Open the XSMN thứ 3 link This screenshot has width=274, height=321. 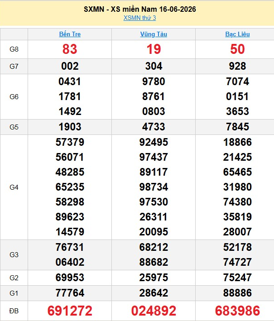139,18
